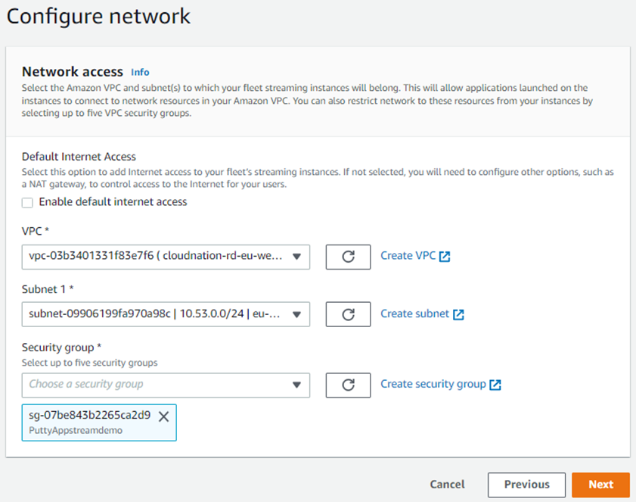Refresh the security group list

348,385
